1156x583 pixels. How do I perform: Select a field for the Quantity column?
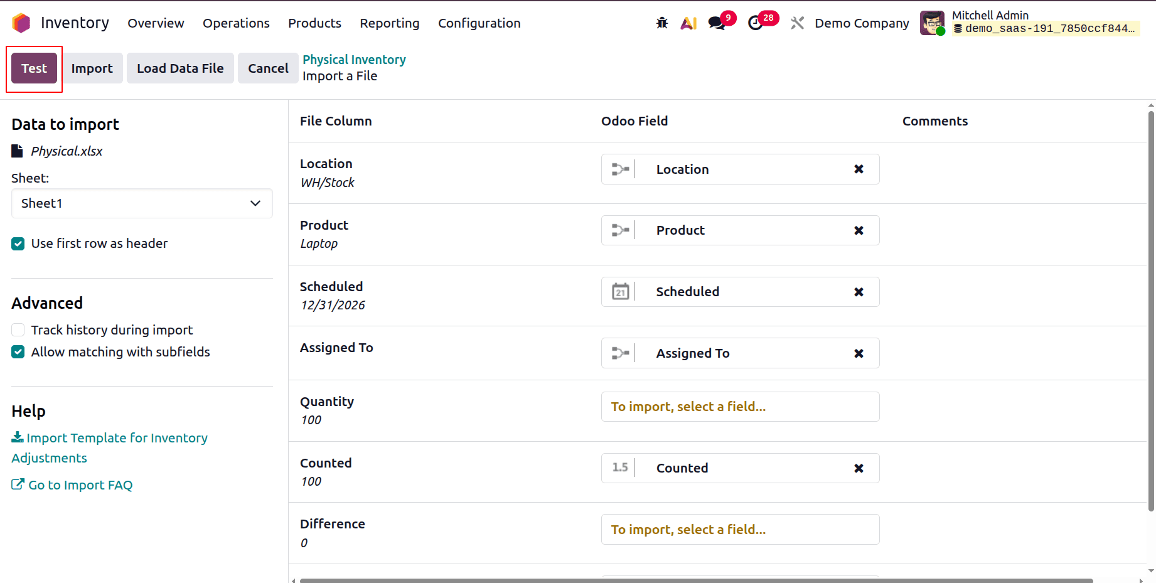point(740,407)
